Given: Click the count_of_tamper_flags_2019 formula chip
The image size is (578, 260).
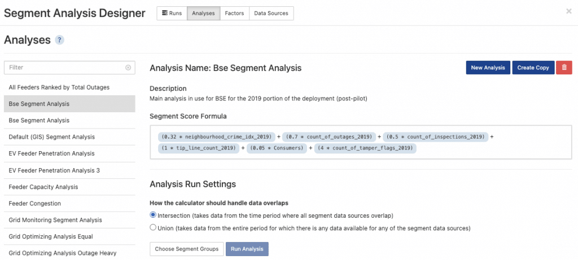Looking at the screenshot, I should [x=365, y=148].
